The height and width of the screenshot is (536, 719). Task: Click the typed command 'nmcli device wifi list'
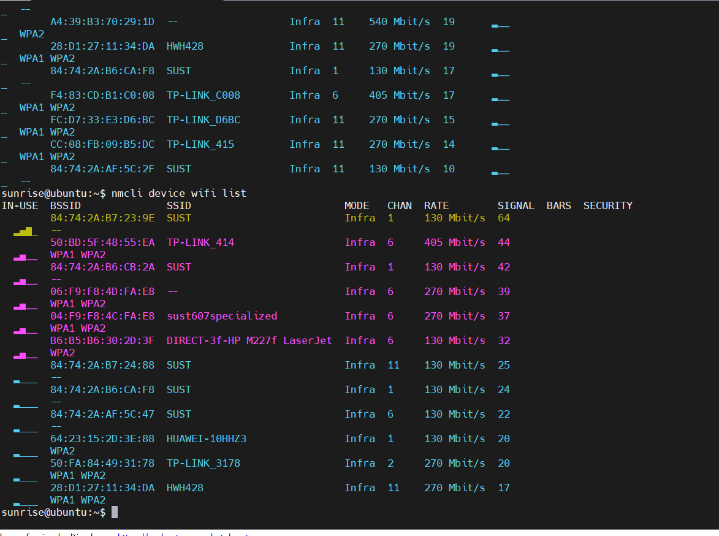coord(178,193)
